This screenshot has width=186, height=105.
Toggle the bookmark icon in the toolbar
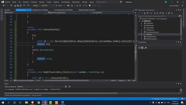pos(90,6)
